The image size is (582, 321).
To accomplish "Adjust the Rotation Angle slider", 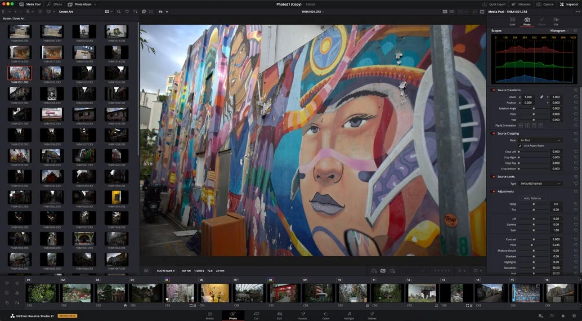I will tap(534, 109).
